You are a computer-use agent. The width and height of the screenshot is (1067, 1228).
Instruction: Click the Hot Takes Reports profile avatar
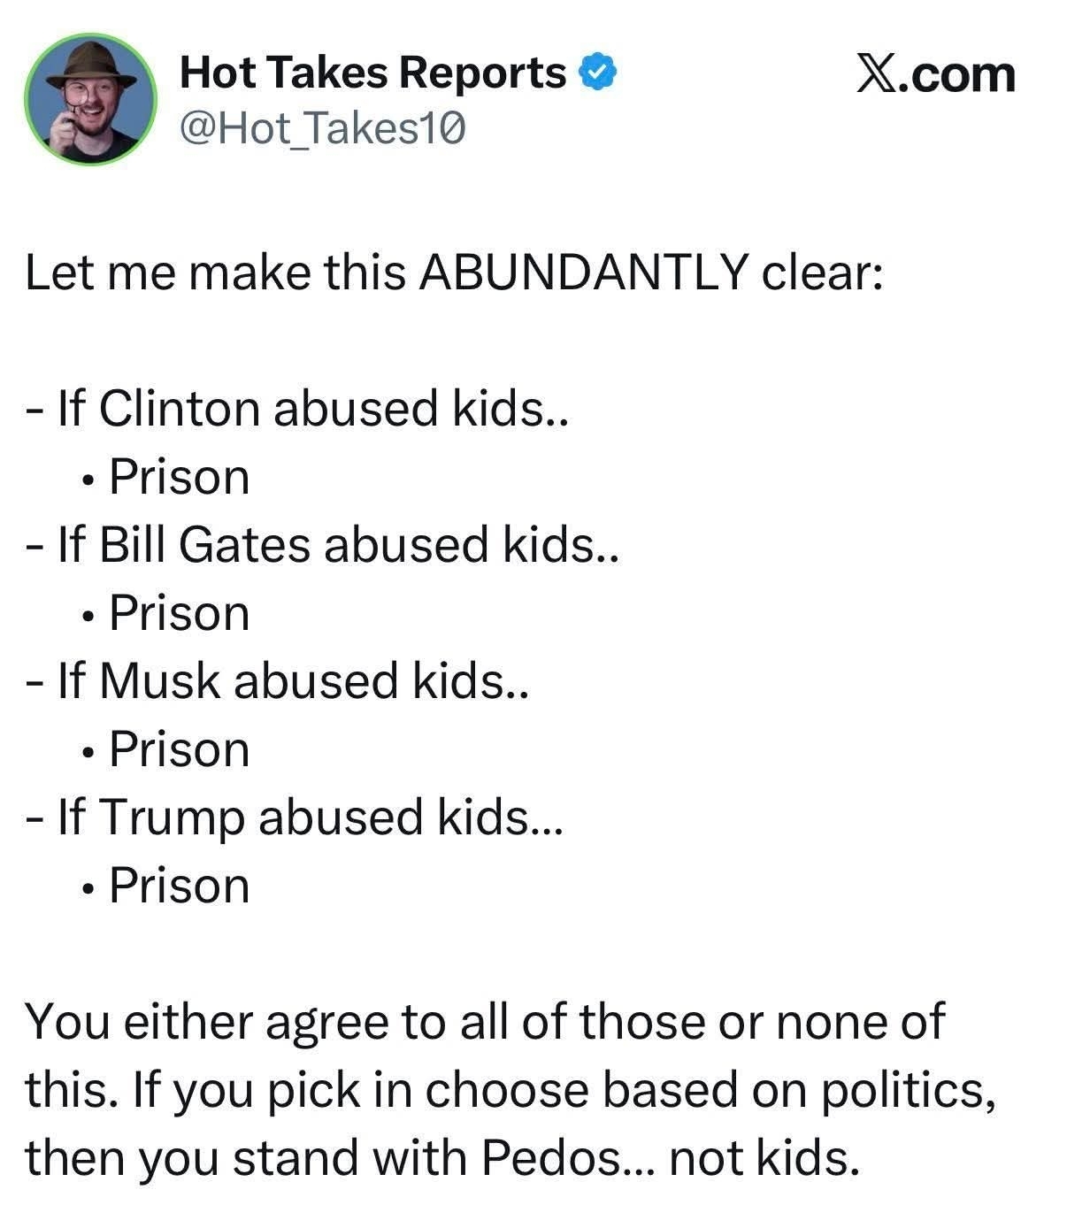tap(90, 99)
